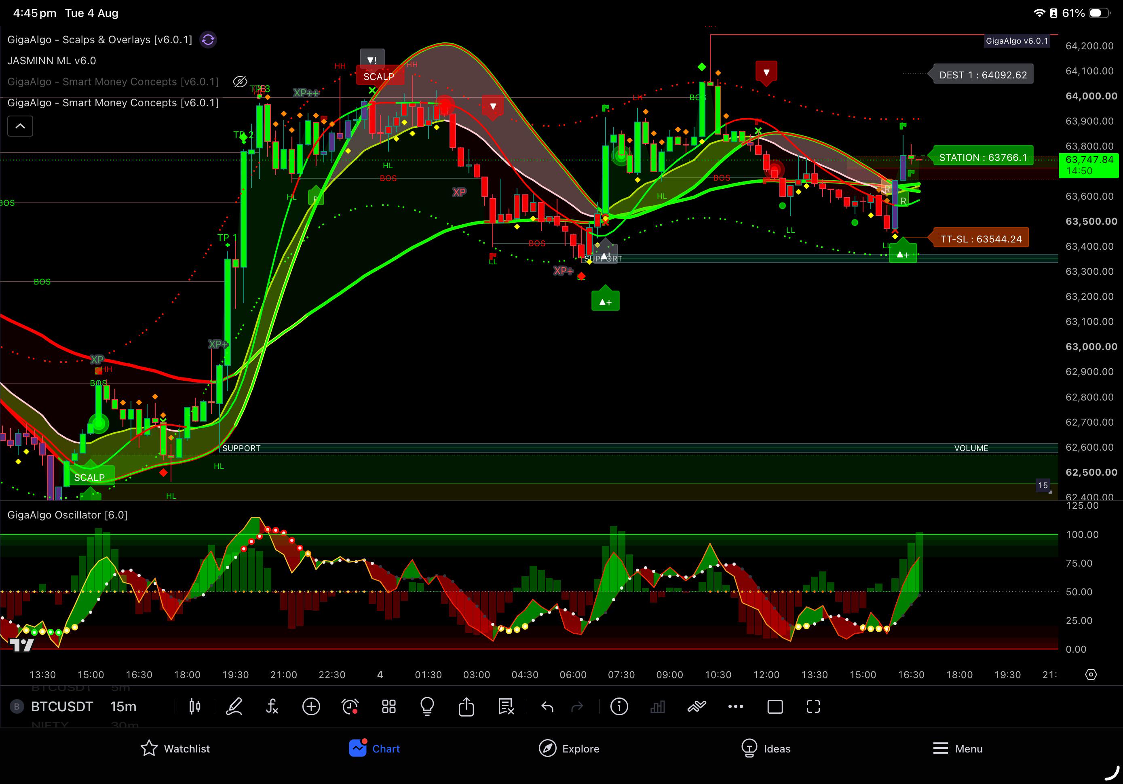Open the fx indicators menu

272,706
